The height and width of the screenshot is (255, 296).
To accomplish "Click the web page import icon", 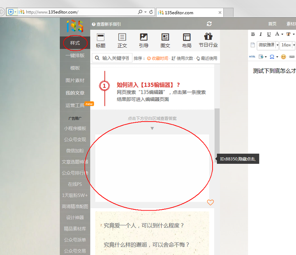I will [261, 57].
